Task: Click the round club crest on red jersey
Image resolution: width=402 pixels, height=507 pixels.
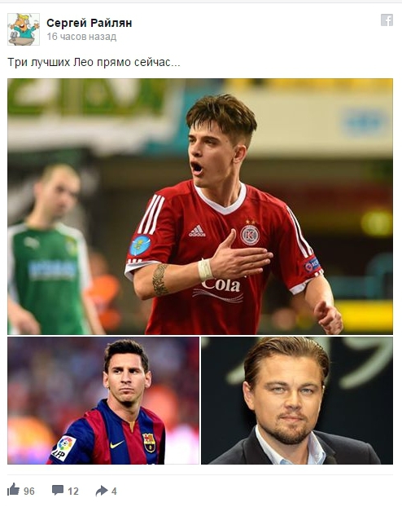Action: (x=250, y=235)
